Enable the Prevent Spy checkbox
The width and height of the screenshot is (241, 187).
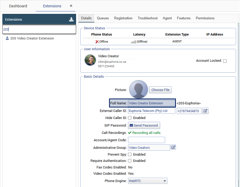pos(130,155)
